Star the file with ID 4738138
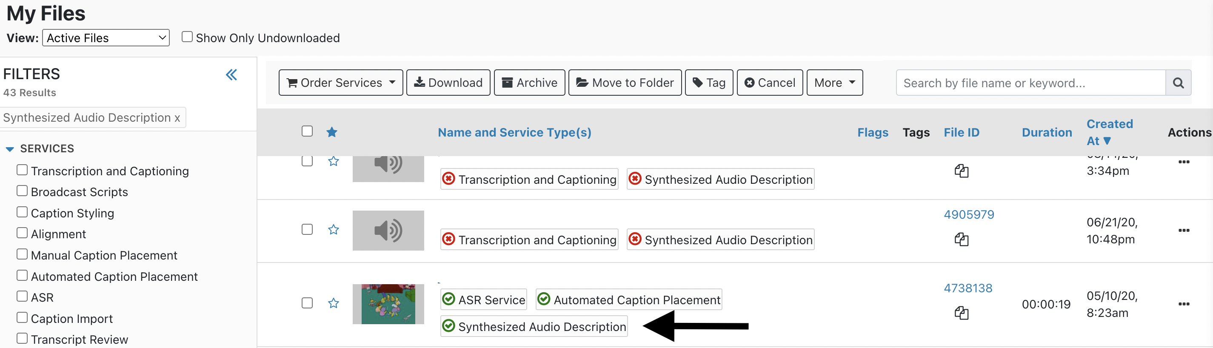This screenshot has height=348, width=1213. pyautogui.click(x=334, y=303)
